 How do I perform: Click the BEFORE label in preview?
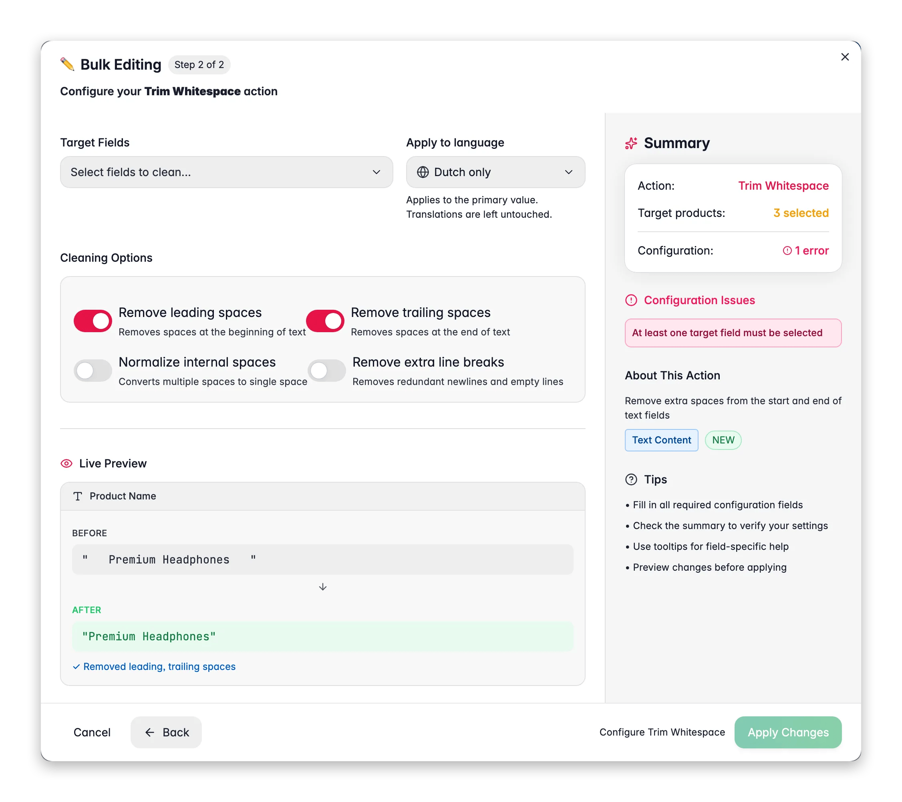click(90, 533)
